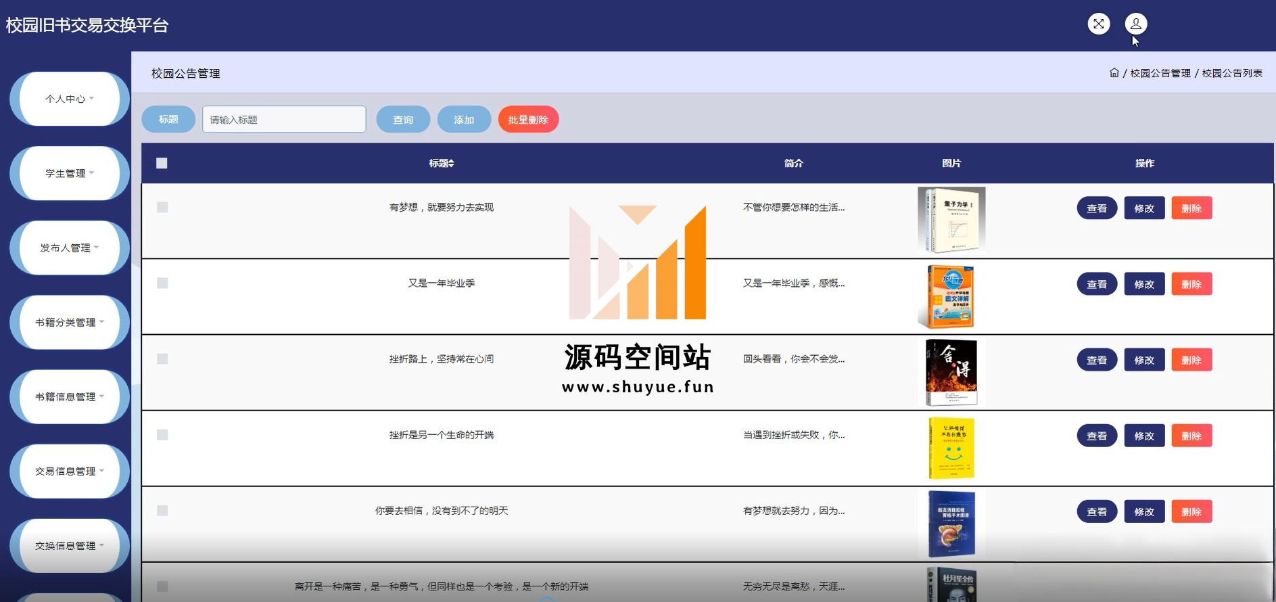Delete the 你要去相信 announcement

(1191, 511)
